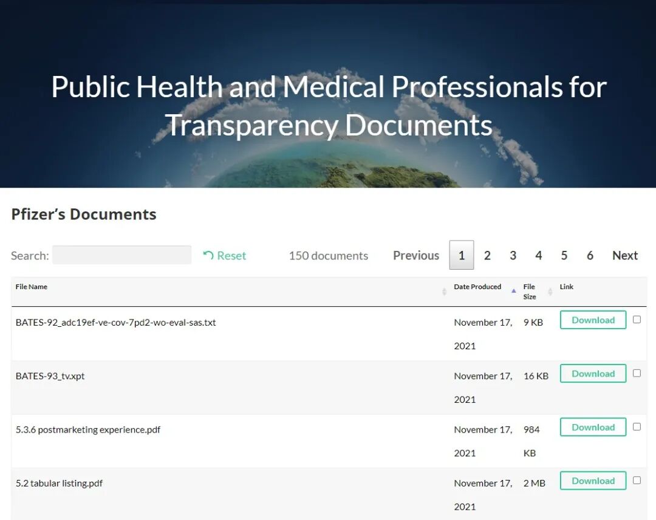Open page 4 of documents

(538, 255)
